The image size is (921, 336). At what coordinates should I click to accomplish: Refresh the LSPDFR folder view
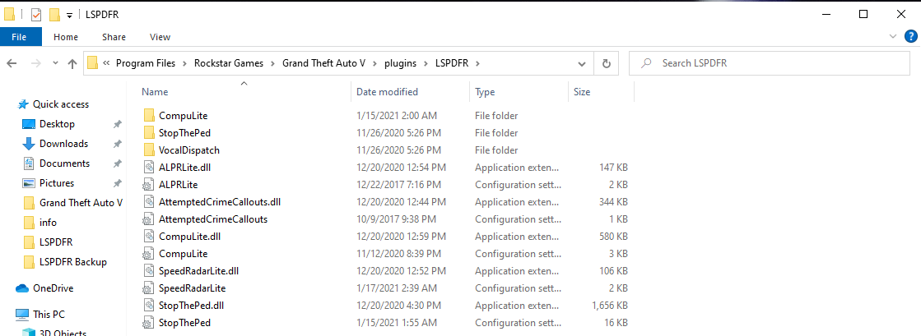pyautogui.click(x=606, y=63)
